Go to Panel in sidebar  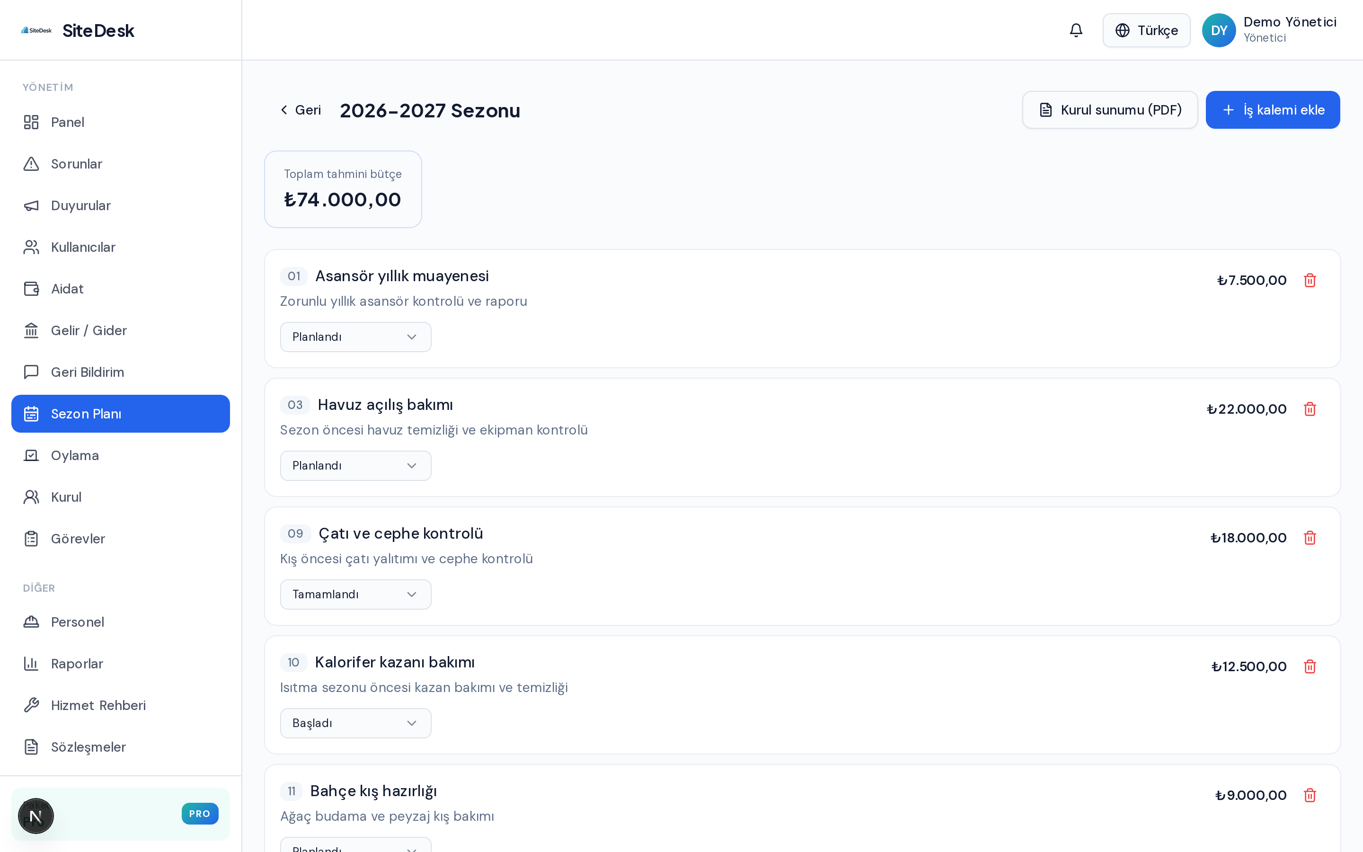(121, 122)
